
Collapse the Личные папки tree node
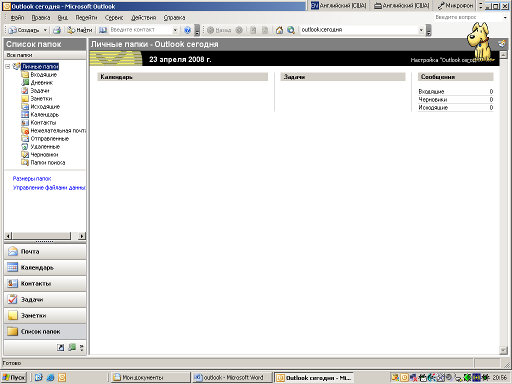pos(8,66)
